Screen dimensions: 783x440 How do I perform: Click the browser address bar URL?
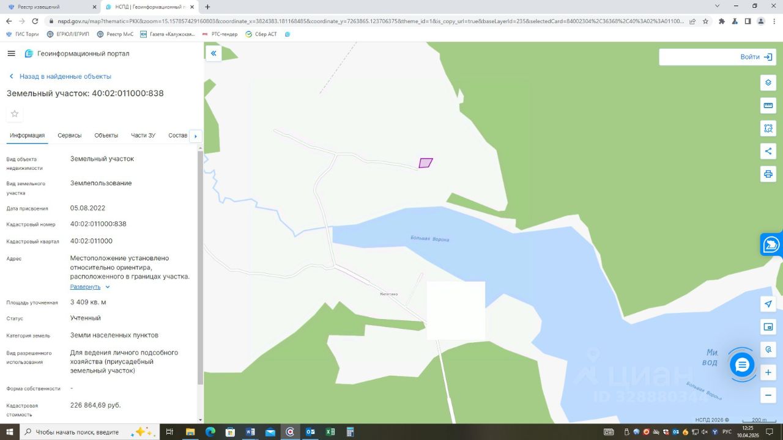tap(370, 21)
